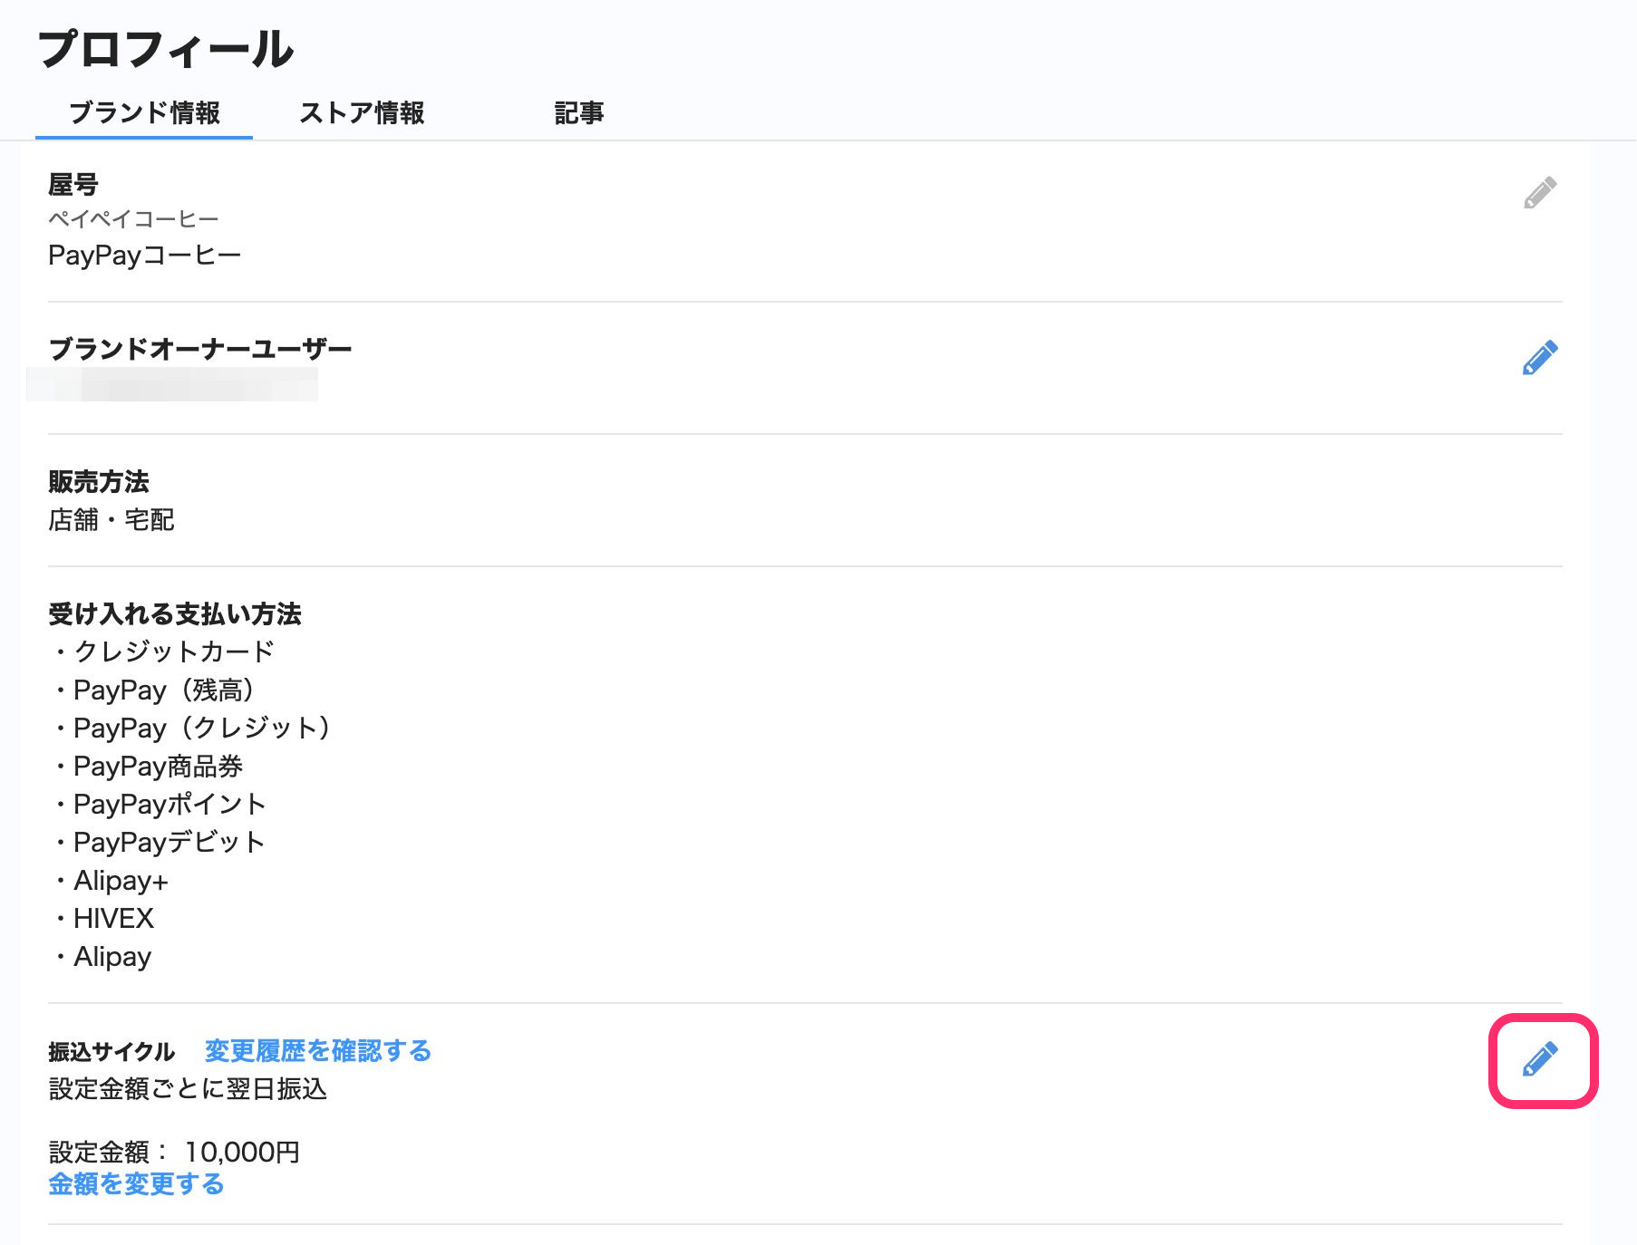
Task: Click the 設定金額ごとに翌日振込 cycle text
Action: tap(188, 1089)
